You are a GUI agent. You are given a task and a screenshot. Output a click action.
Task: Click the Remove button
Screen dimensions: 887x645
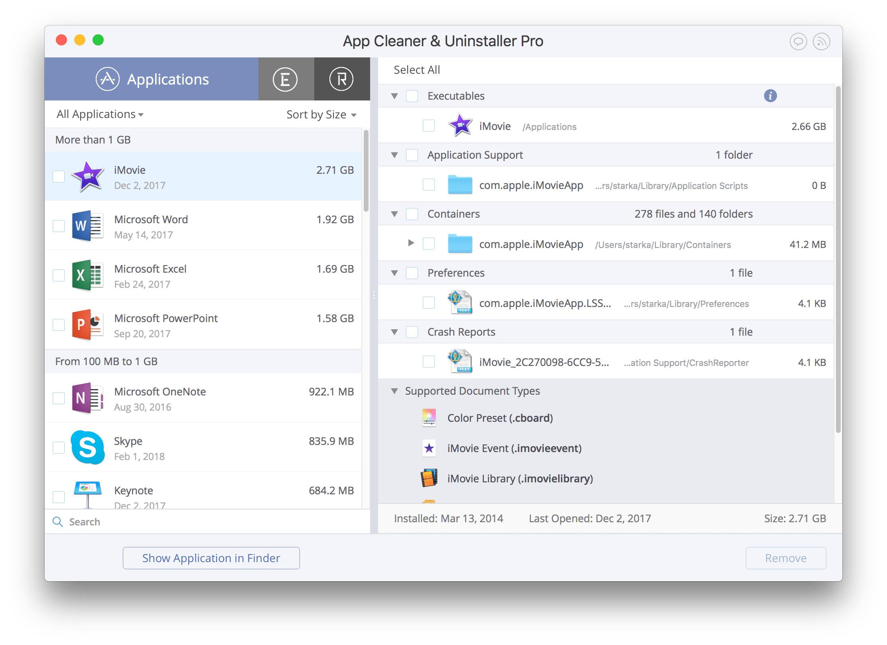[x=785, y=558]
